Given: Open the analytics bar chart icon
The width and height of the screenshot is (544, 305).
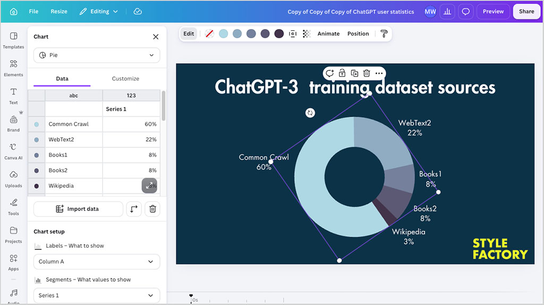Looking at the screenshot, I should [447, 12].
